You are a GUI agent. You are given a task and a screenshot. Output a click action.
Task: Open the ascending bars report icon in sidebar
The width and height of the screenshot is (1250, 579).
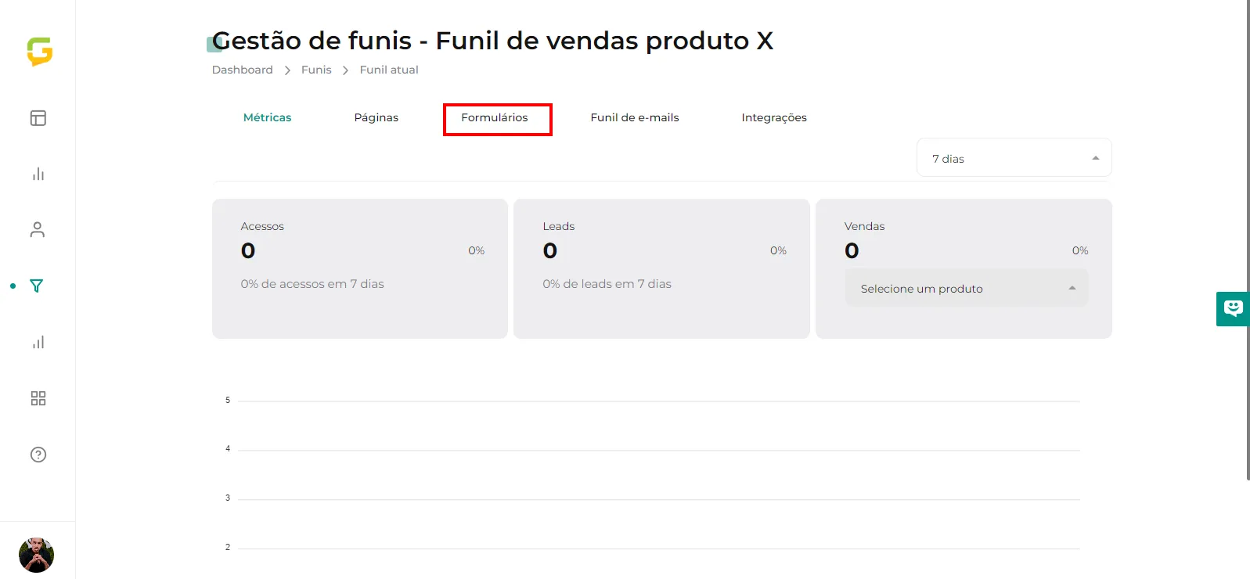[38, 342]
